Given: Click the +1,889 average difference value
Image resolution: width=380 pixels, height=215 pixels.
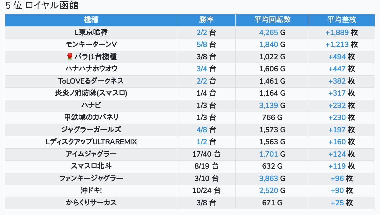Looking at the screenshot, I should point(337,33).
